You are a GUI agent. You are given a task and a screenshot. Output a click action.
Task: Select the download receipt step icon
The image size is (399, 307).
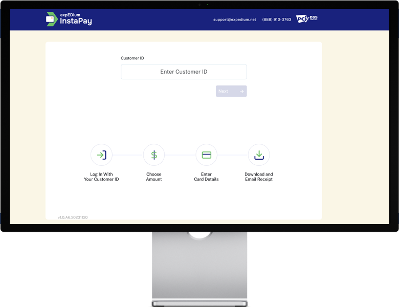259,155
